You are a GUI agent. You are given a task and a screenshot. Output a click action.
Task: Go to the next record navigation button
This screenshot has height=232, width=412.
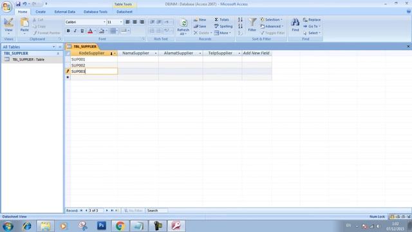click(107, 211)
